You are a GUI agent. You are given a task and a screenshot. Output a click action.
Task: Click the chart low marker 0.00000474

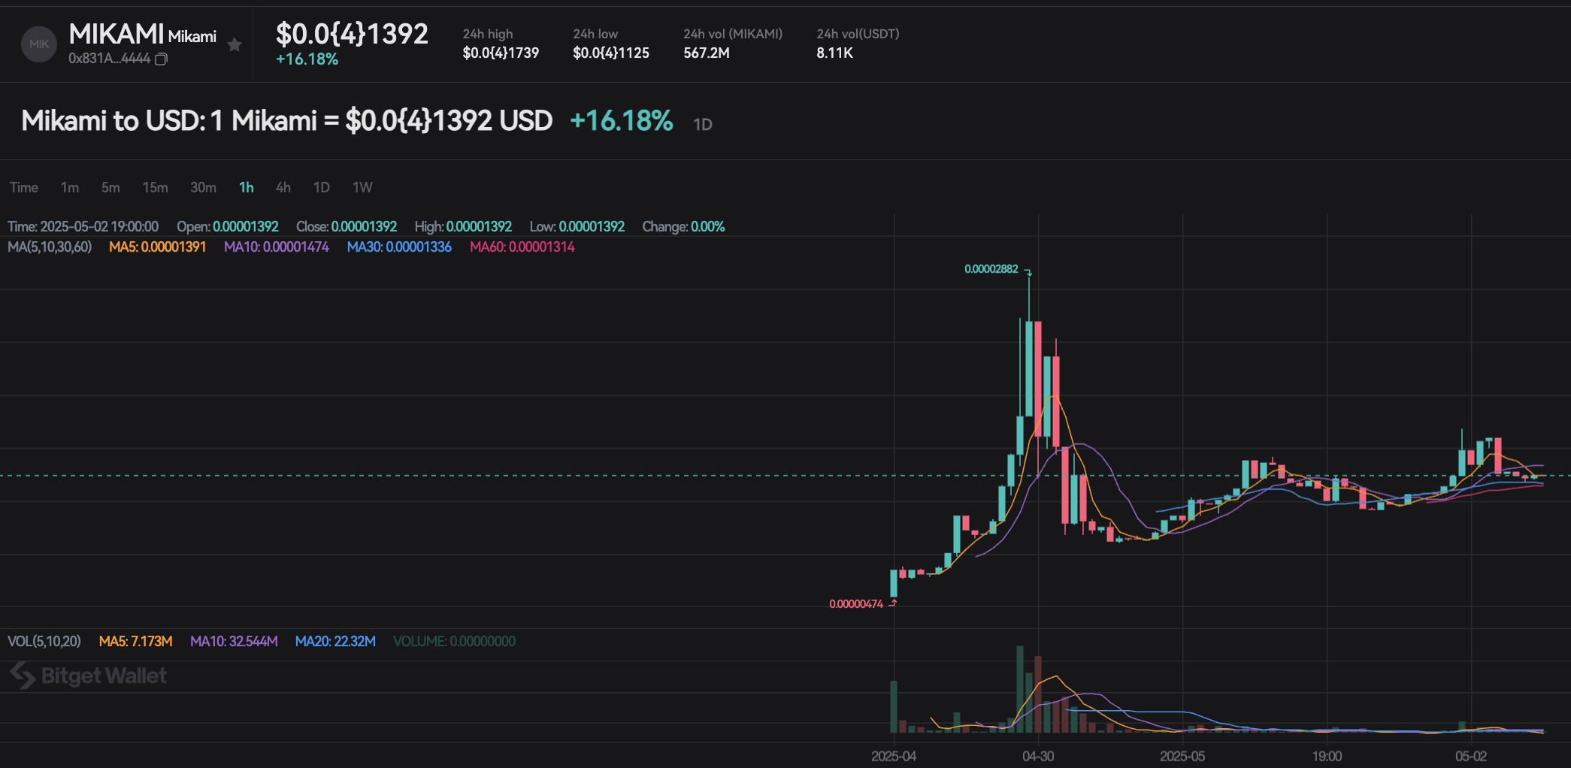[856, 604]
